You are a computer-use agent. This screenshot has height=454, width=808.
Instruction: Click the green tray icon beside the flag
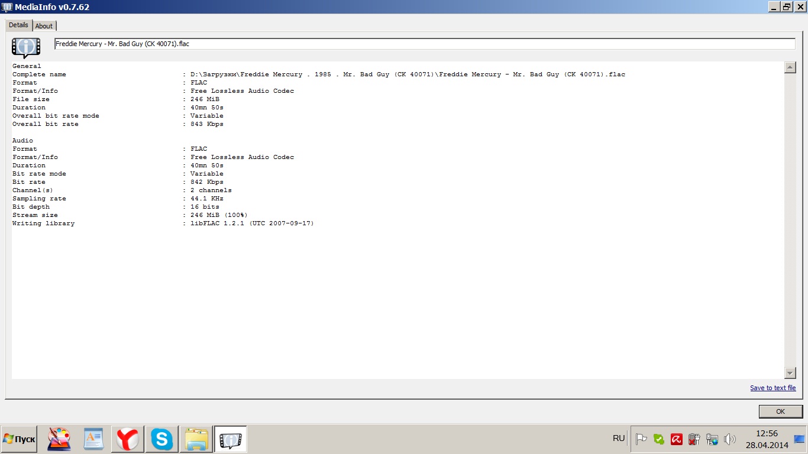coord(659,439)
